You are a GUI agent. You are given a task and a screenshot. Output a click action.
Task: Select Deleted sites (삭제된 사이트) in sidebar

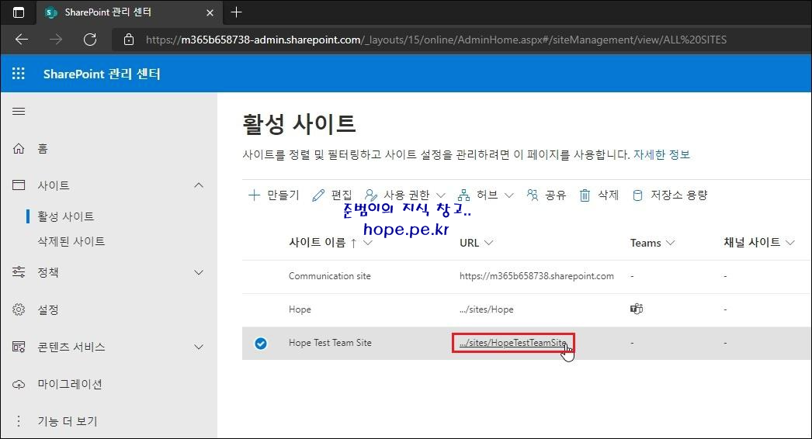(71, 241)
